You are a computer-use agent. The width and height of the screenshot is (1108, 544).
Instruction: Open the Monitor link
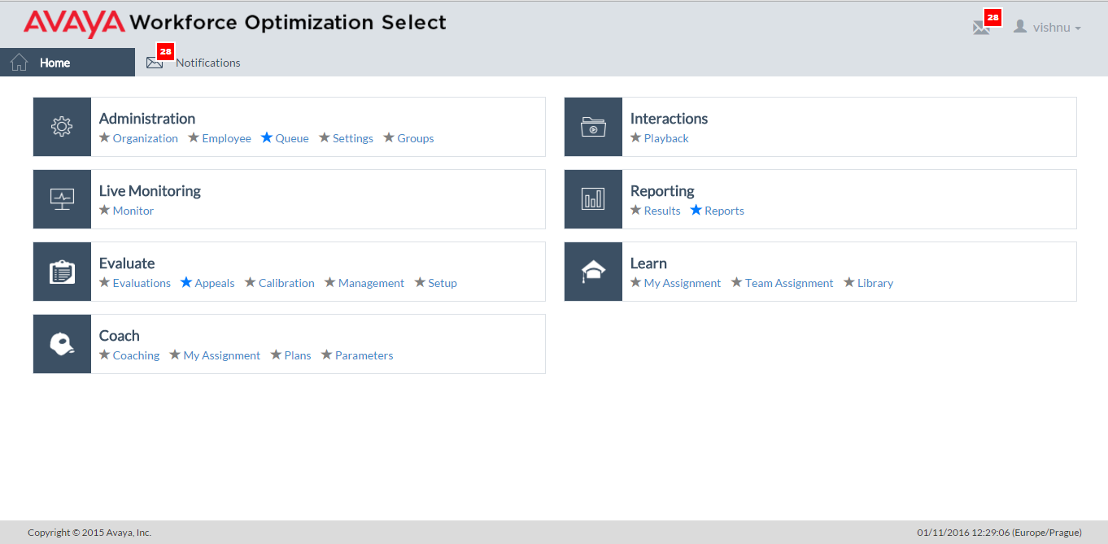click(133, 211)
